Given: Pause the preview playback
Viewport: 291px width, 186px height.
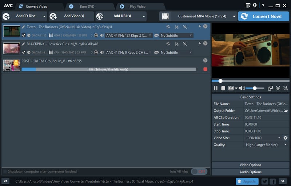Looking at the screenshot, I should pyautogui.click(x=216, y=88).
